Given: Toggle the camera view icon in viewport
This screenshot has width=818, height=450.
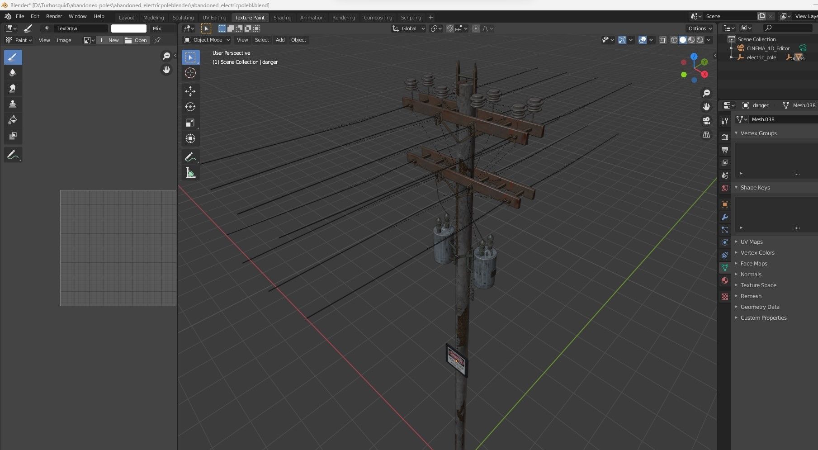Looking at the screenshot, I should pos(706,121).
